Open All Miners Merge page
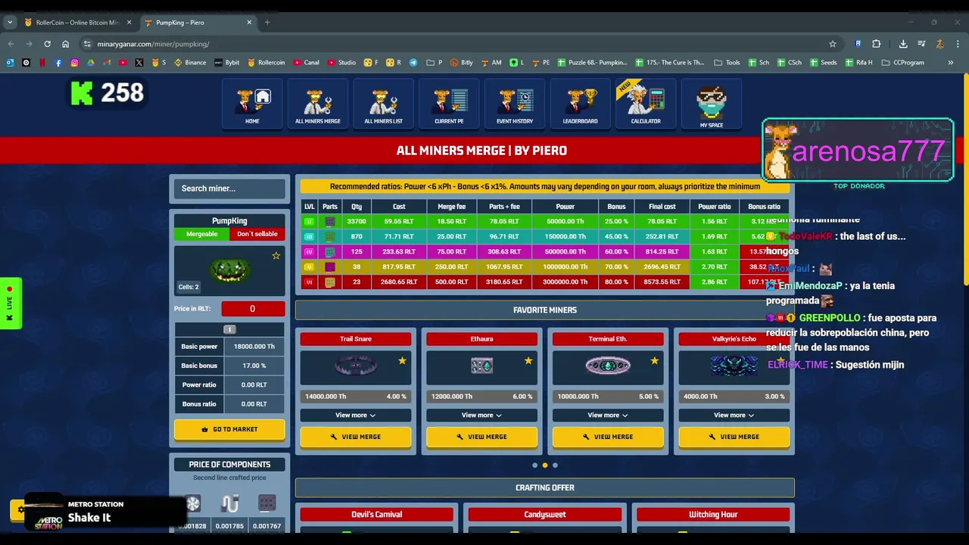 [x=318, y=104]
